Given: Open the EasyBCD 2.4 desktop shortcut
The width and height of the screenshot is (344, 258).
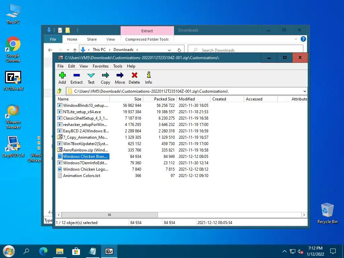Looking at the screenshot, I should (13, 146).
